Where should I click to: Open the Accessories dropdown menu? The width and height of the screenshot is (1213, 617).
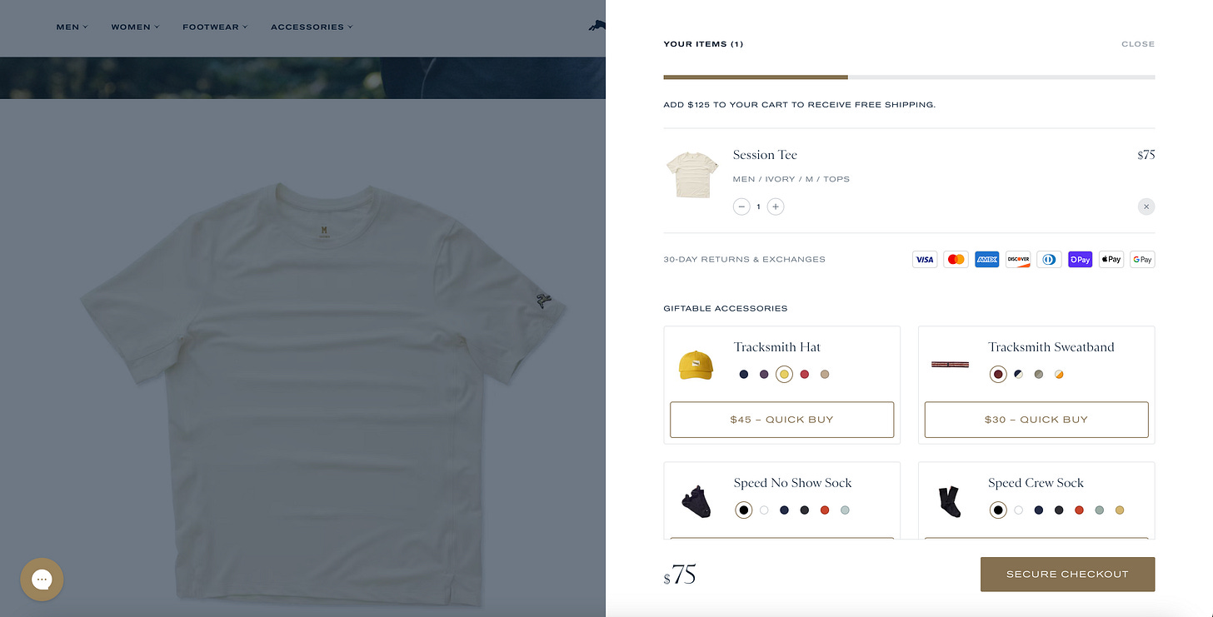click(312, 27)
